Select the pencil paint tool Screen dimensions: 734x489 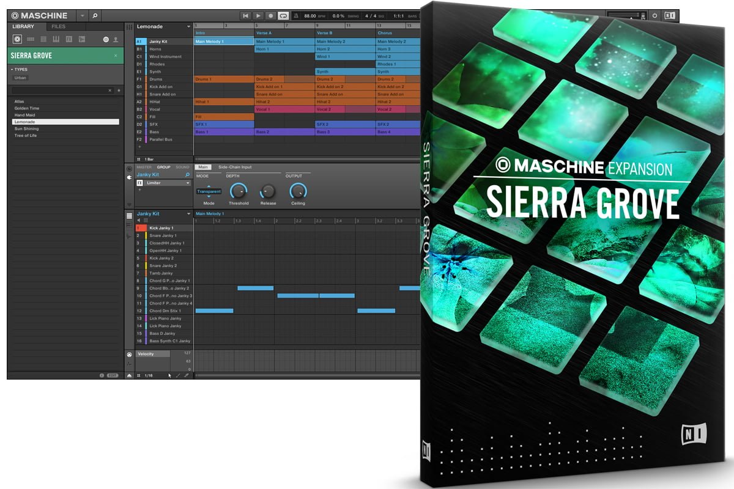point(178,375)
